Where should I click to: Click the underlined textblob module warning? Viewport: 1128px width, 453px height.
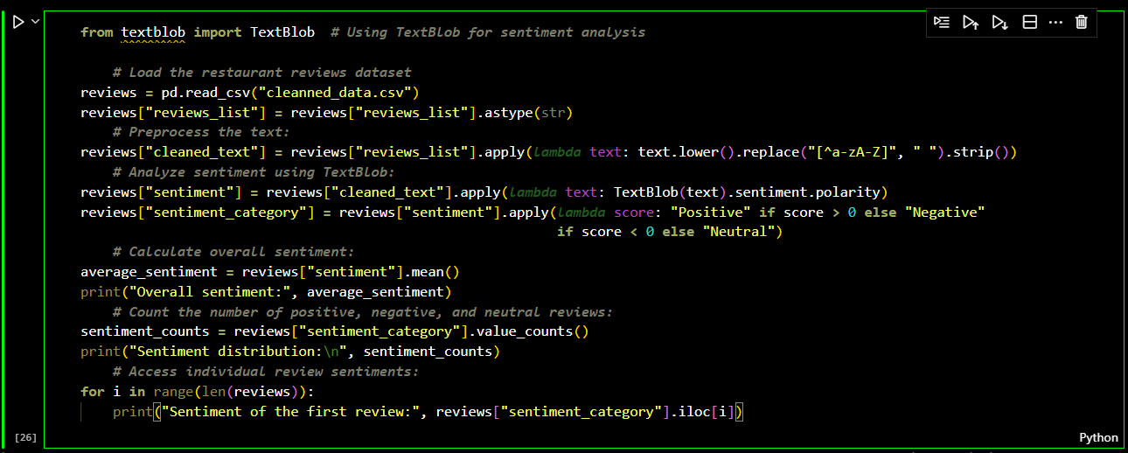pos(153,32)
